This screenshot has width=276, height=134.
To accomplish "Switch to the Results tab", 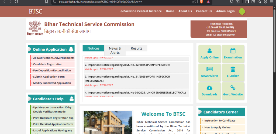I will [x=137, y=48].
